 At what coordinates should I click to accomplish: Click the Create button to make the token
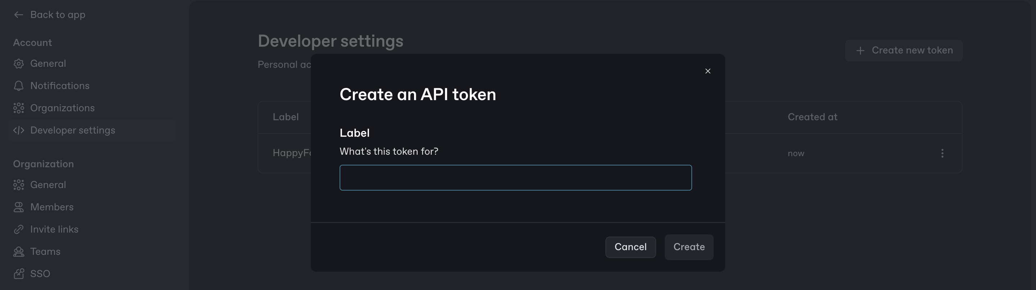click(689, 247)
